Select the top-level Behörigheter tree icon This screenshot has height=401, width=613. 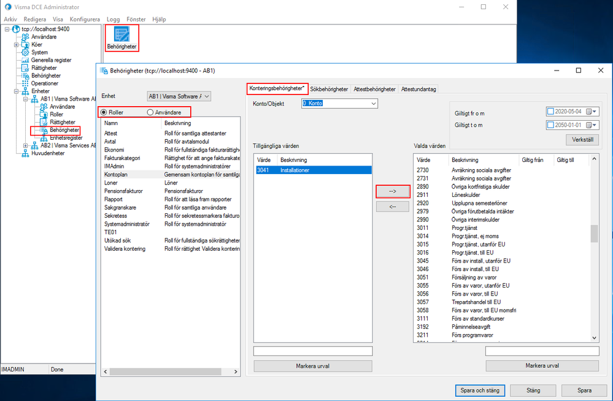click(x=25, y=76)
